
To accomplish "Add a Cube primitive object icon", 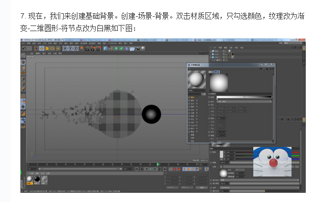I will (105, 48).
